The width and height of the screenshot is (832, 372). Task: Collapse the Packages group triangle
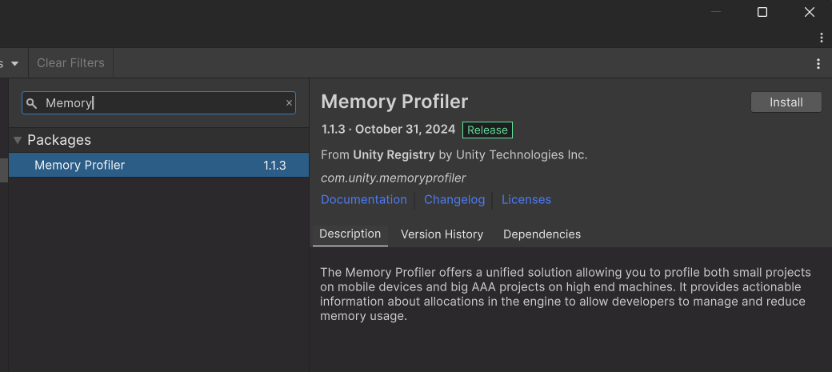[17, 140]
